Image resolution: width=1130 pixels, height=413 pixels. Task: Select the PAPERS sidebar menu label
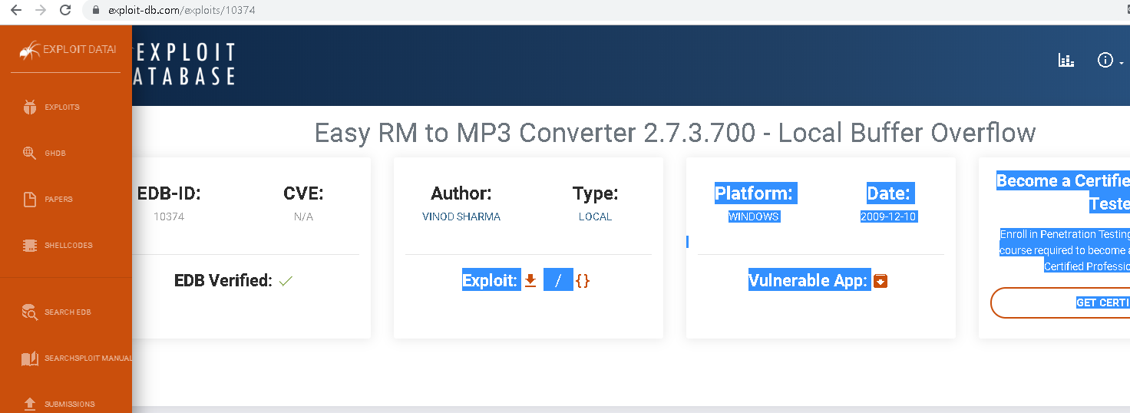point(58,200)
